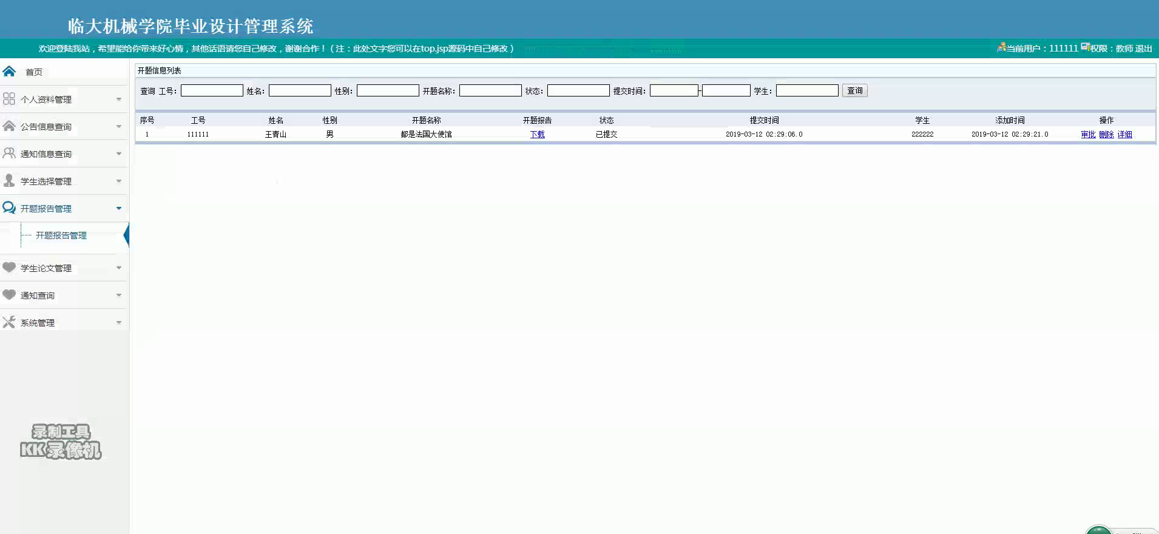Click the home icon beside 首页
1159x534 pixels.
tap(9, 71)
